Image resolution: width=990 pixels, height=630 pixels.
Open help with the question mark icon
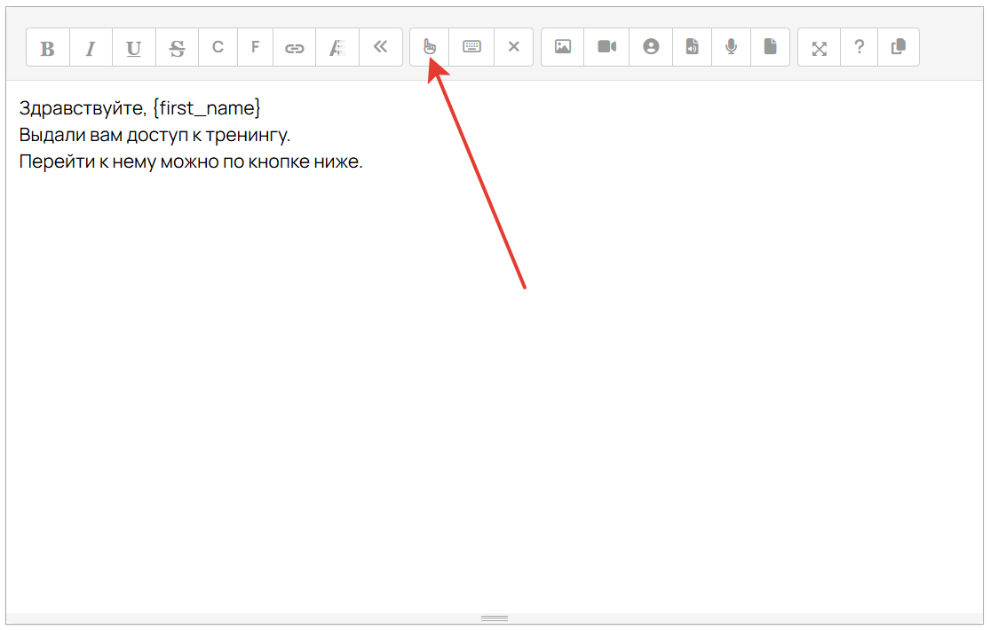coord(859,47)
